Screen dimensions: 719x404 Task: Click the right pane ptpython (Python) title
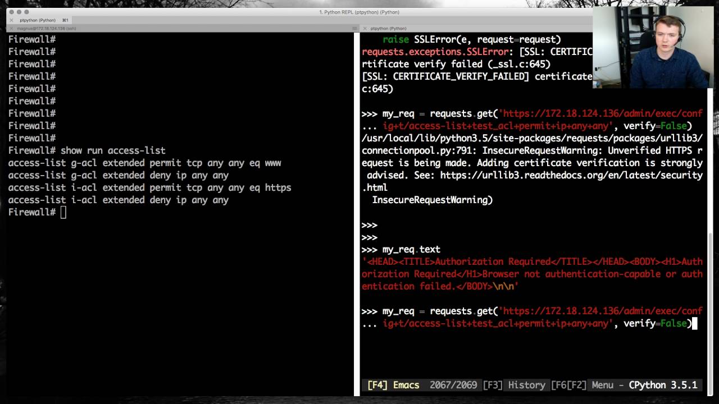coord(389,28)
